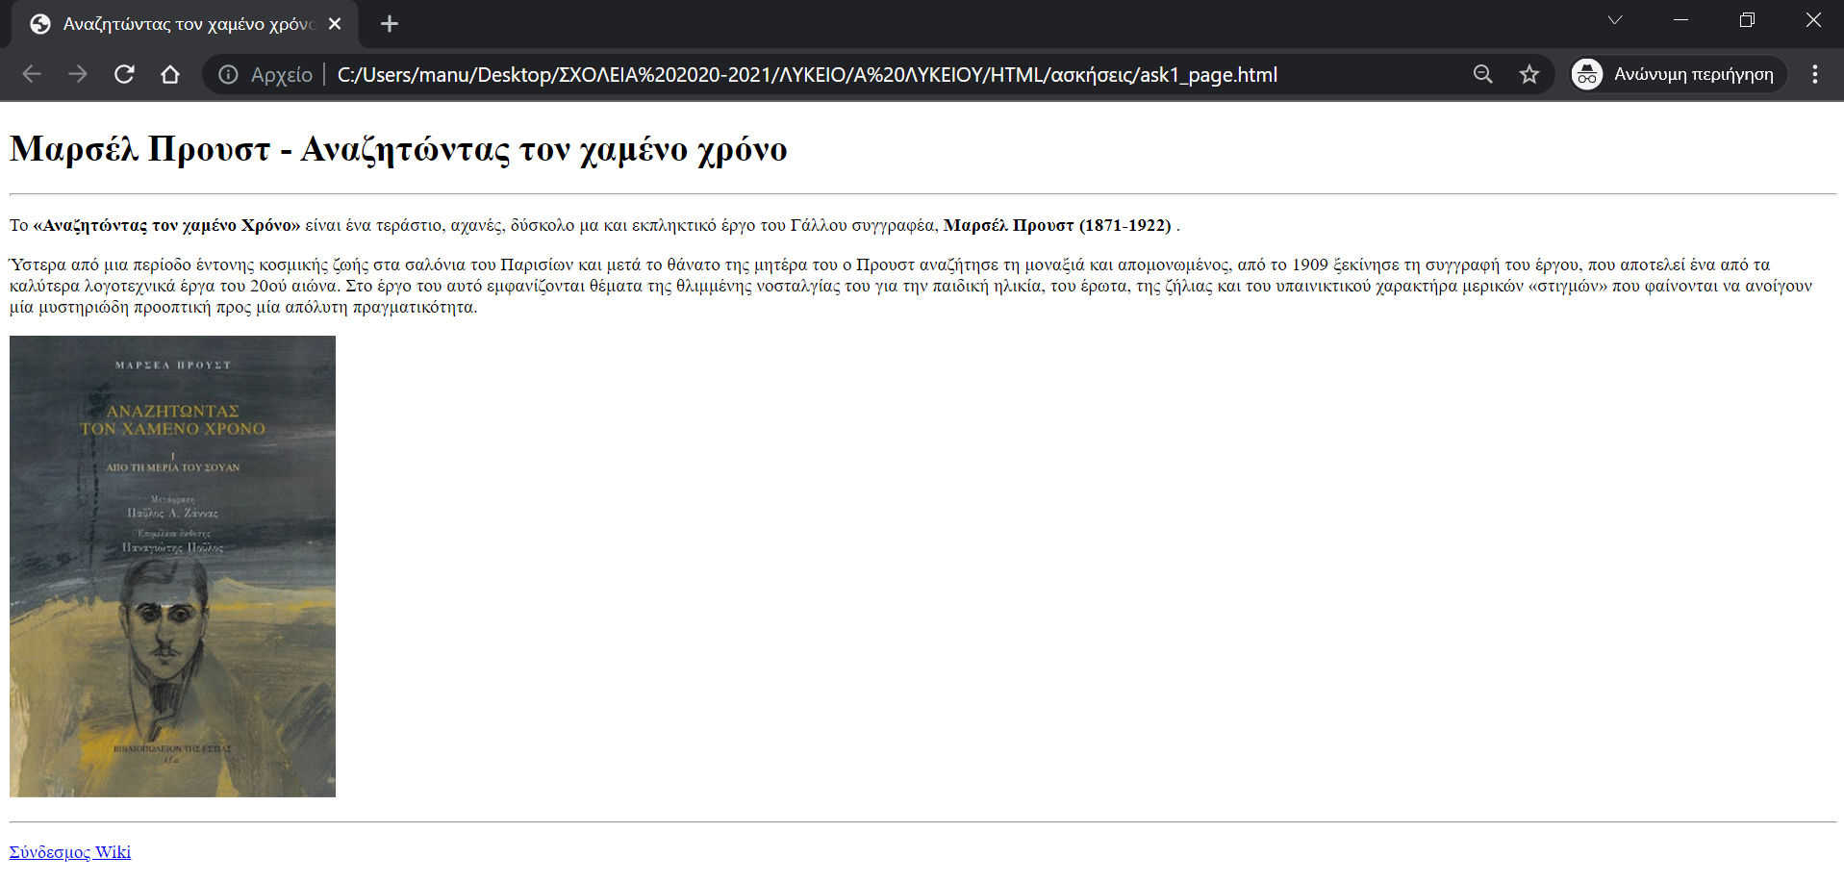The height and width of the screenshot is (882, 1844).
Task: Minimize the browser window
Action: 1680,20
